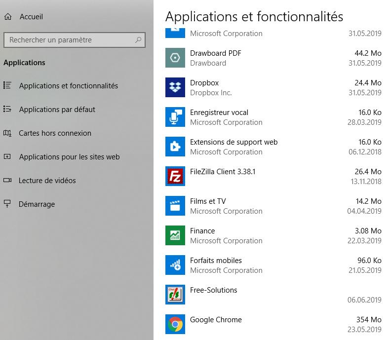Select Forfaits mobiles entry
The width and height of the screenshot is (389, 340).
click(216, 261)
